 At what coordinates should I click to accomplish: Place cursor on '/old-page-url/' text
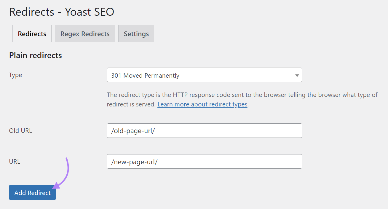[133, 131]
